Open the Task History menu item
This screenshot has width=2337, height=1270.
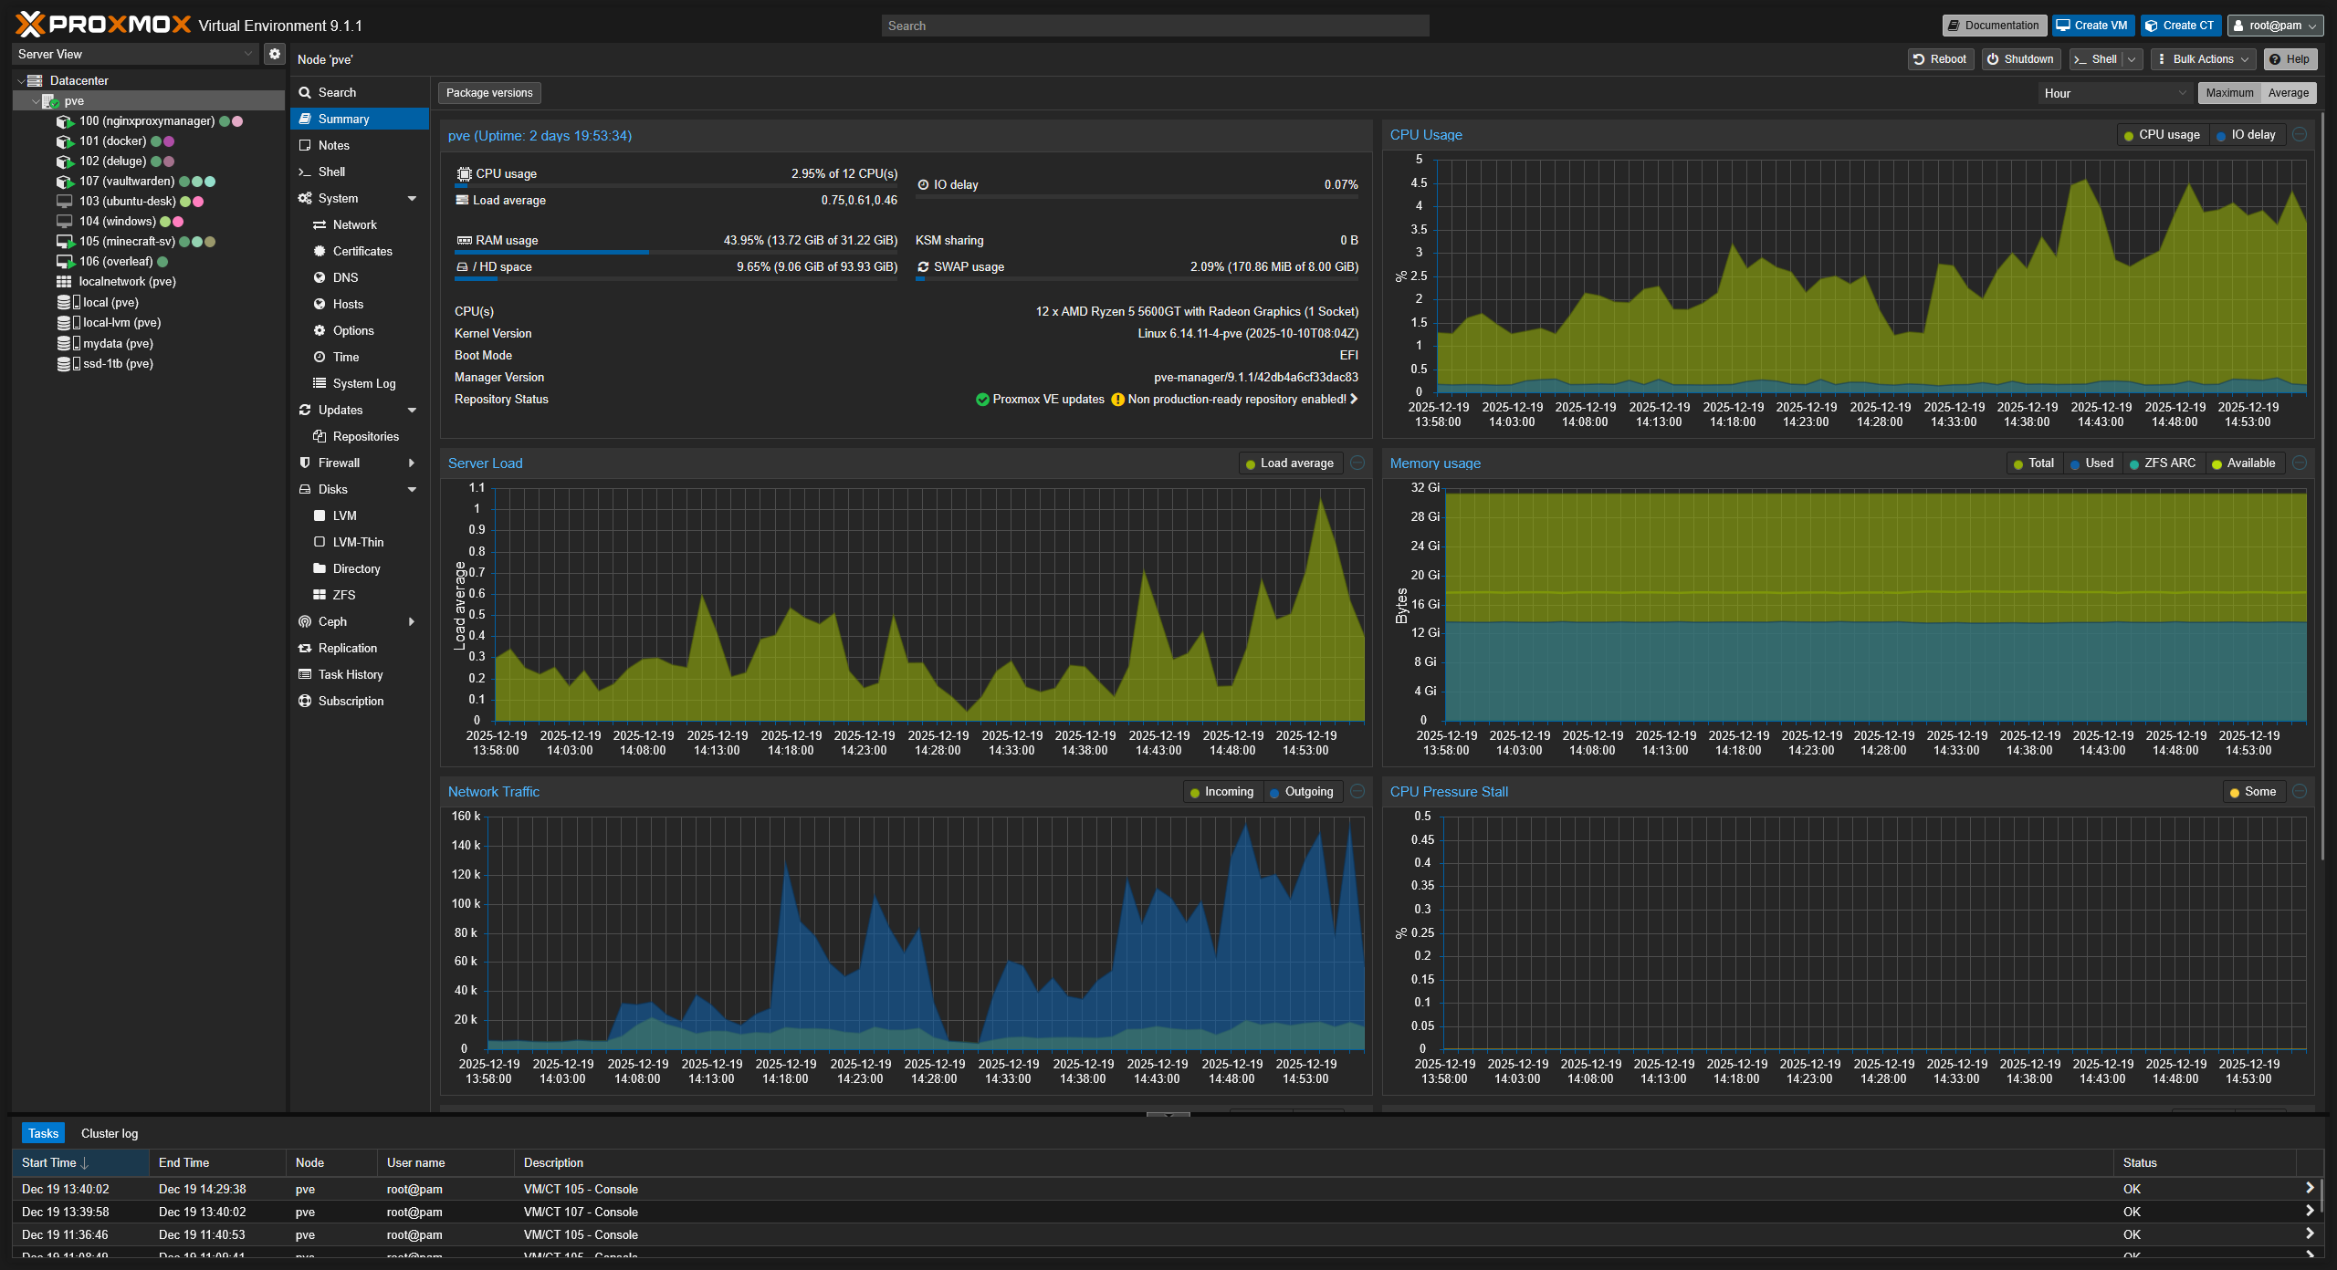pos(351,674)
